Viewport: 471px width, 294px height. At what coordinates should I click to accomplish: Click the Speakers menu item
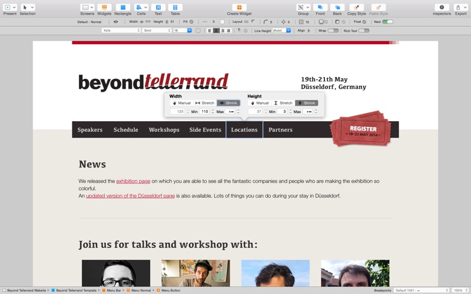click(x=90, y=129)
